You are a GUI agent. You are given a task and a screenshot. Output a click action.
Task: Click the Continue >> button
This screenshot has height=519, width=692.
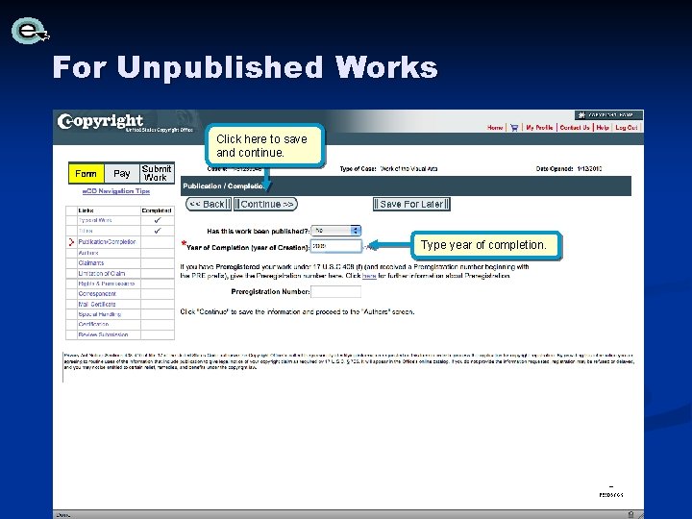265,204
